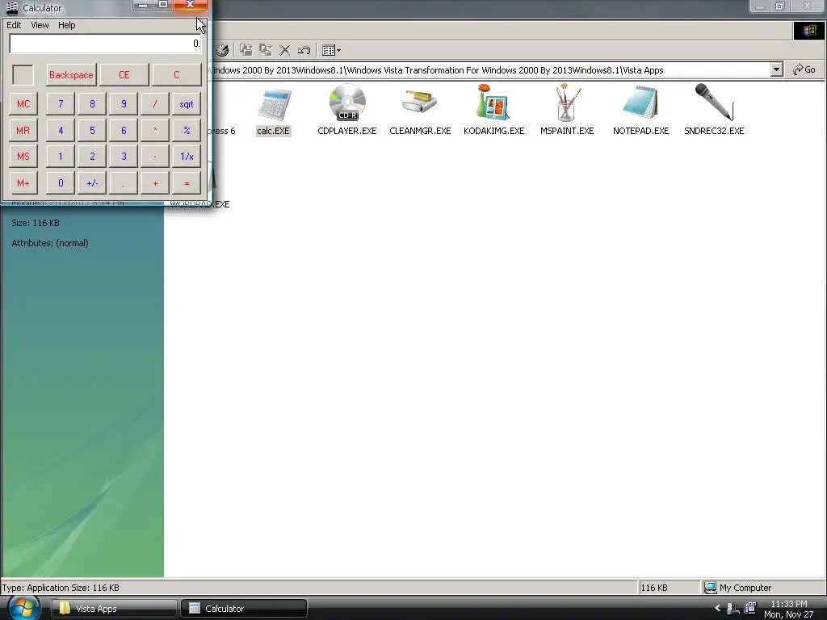Viewport: 827px width, 620px height.
Task: Expand hidden tray icons arrow
Action: [x=717, y=609]
